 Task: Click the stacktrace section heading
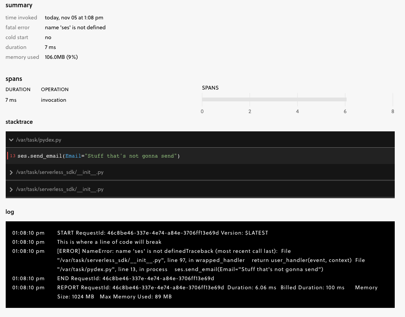19,121
